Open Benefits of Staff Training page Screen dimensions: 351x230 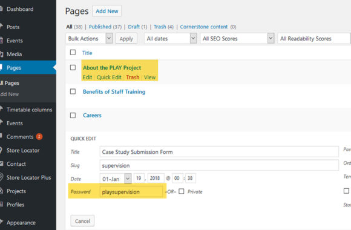pos(114,92)
